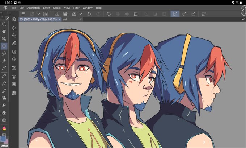
Task: Select the Zoom magnifier tool
Action: (4, 24)
